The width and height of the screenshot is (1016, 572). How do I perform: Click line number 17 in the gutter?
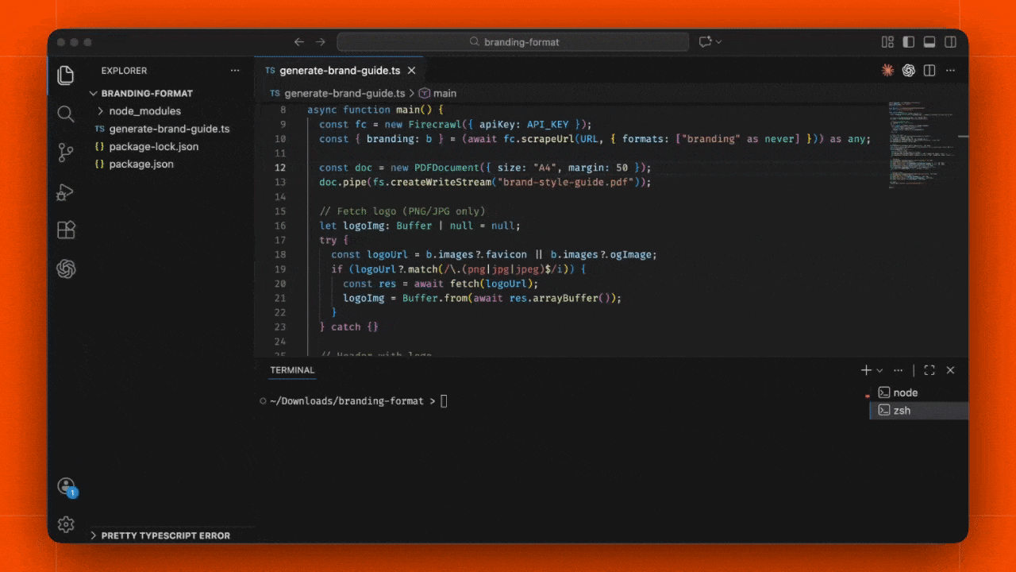tap(279, 240)
